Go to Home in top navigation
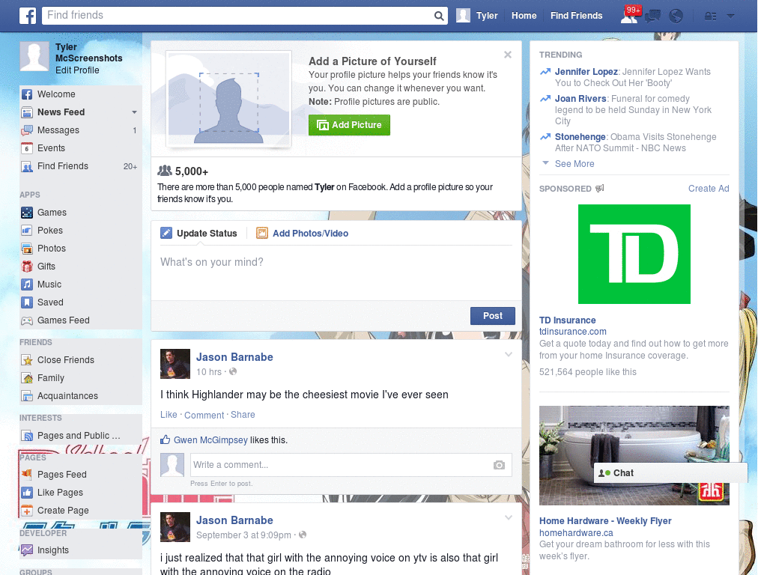767x575 pixels. pos(524,16)
